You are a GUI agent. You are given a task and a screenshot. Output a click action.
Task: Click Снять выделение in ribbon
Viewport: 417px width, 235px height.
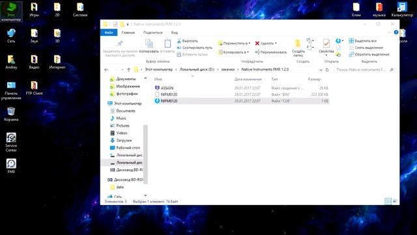[366, 48]
